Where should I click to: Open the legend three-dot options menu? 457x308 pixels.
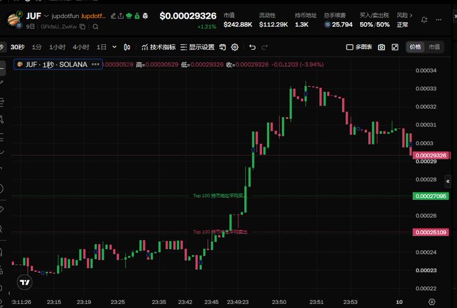[x=96, y=64]
